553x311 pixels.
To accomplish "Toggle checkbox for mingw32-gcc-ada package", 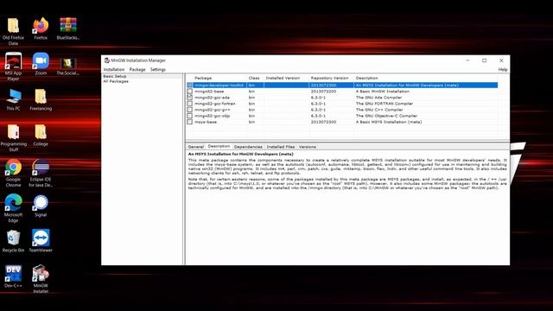I will click(190, 98).
